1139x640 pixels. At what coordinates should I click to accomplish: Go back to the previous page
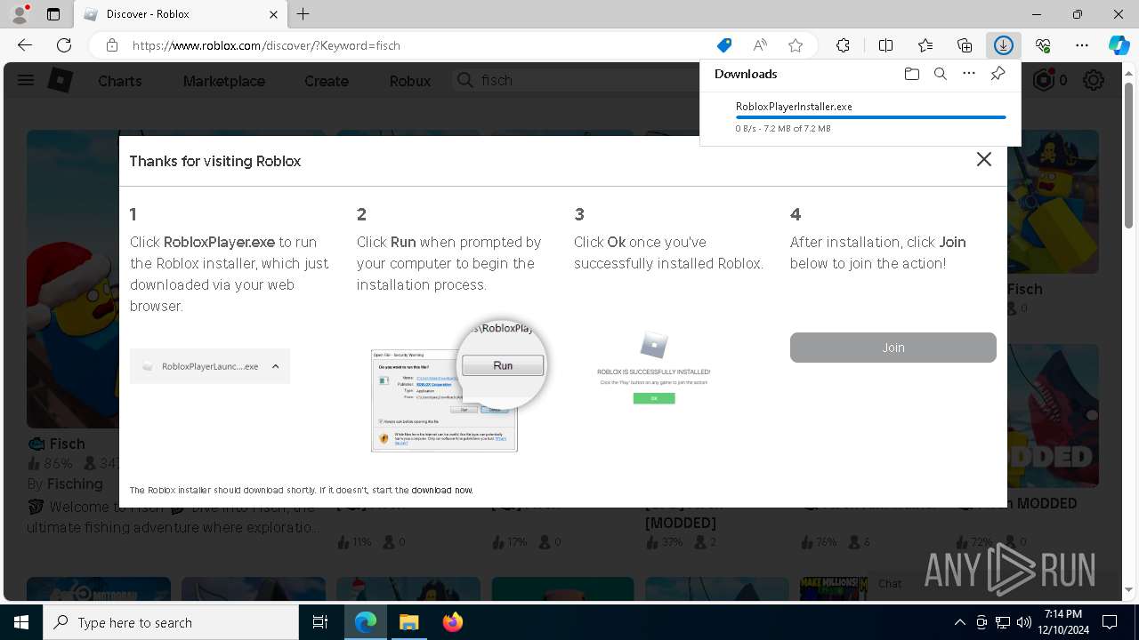(x=25, y=45)
